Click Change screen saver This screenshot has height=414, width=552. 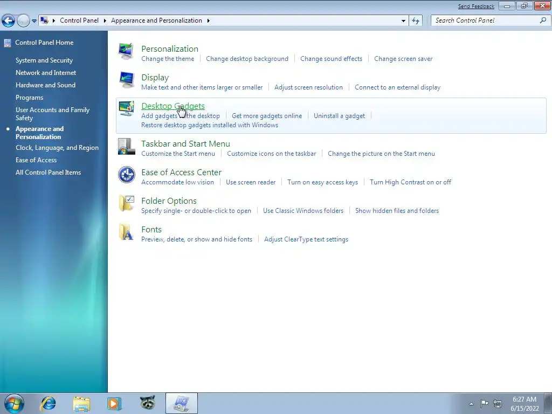tap(403, 59)
